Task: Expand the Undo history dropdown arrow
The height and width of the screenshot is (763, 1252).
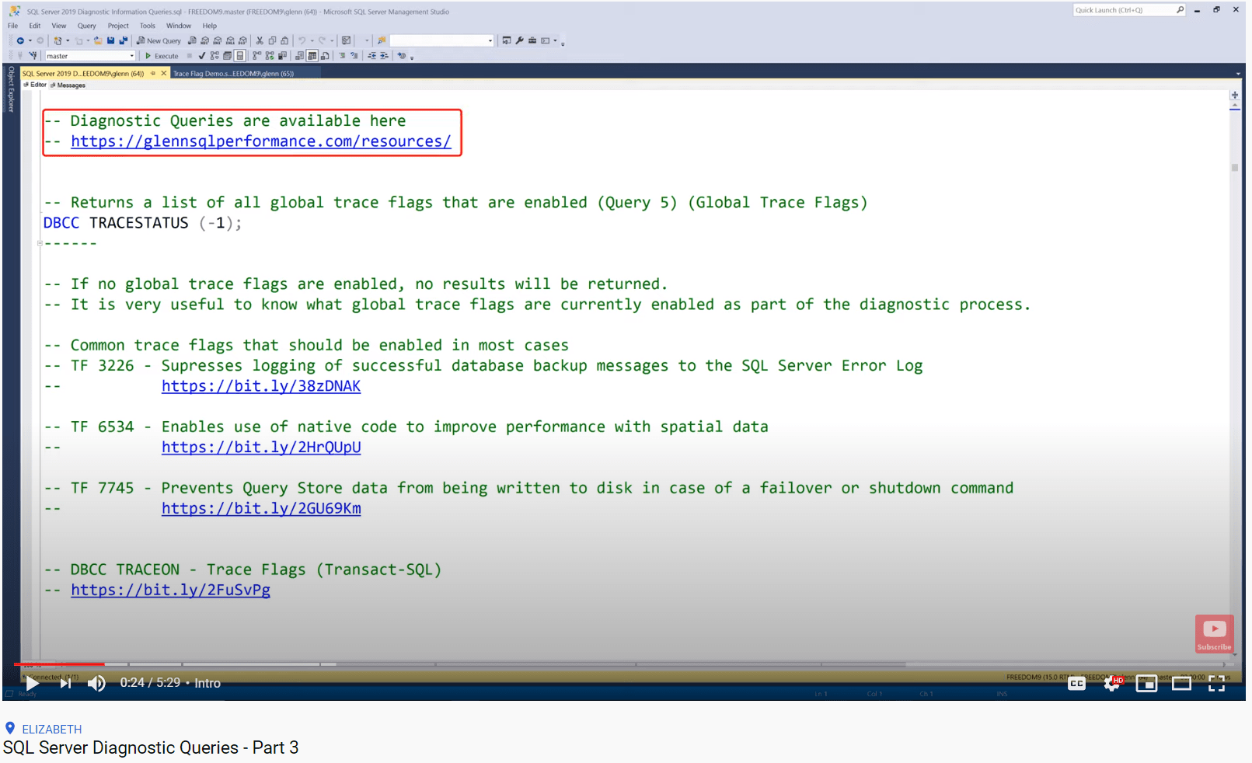Action: [312, 40]
